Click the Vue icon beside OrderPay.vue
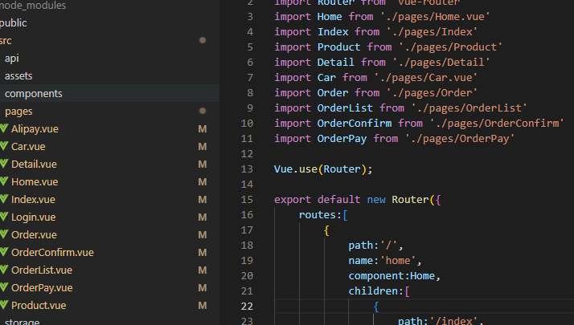574x325 pixels. pos(4,287)
